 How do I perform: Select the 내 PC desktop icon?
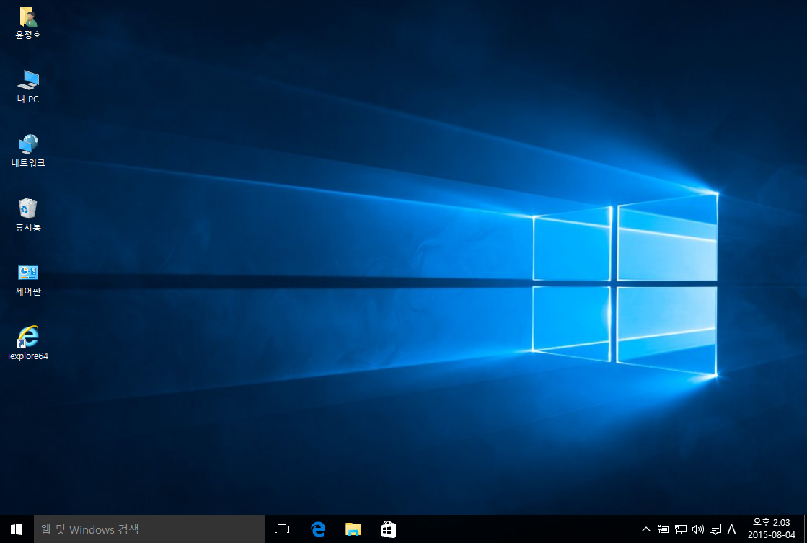[28, 87]
